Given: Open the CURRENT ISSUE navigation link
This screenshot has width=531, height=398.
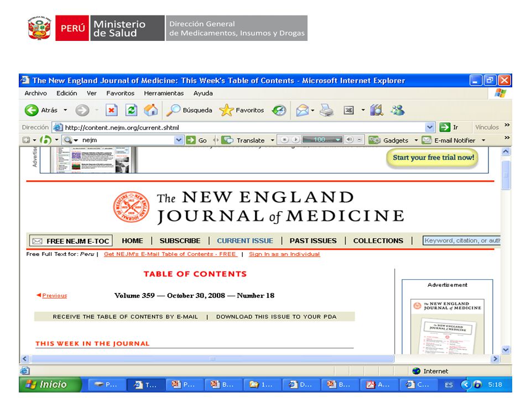Looking at the screenshot, I should [x=245, y=240].
